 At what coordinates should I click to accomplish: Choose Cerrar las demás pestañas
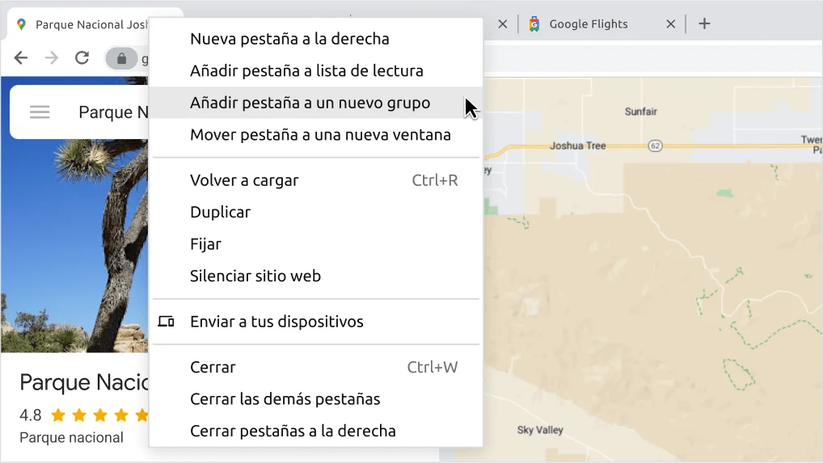(315, 399)
